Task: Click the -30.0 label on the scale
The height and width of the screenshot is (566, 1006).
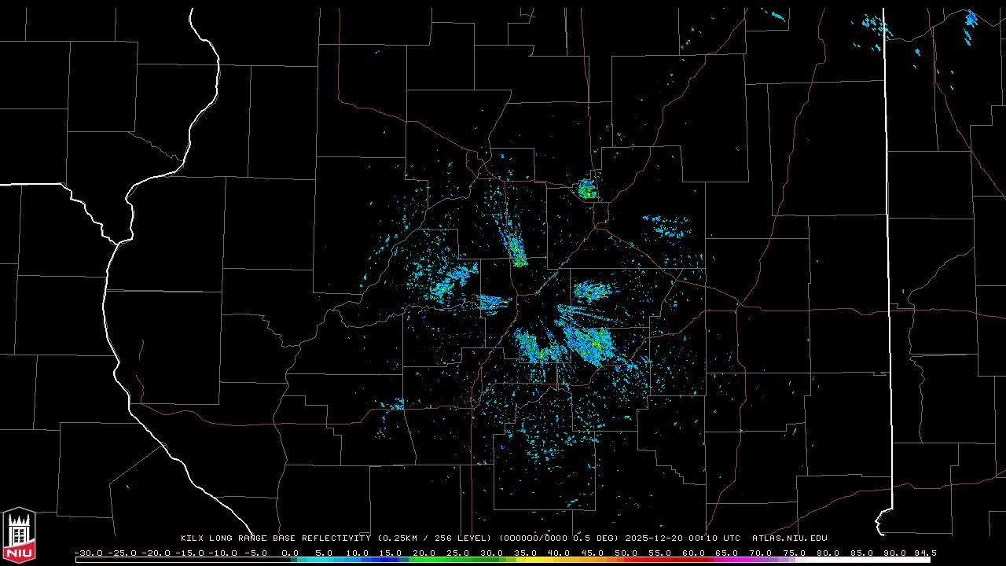Action: [88, 553]
